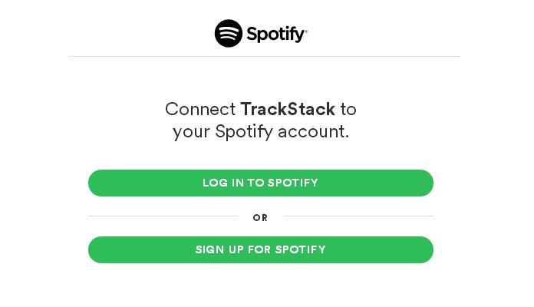Click the word 'SPOTIFY' in the signup button

point(301,249)
